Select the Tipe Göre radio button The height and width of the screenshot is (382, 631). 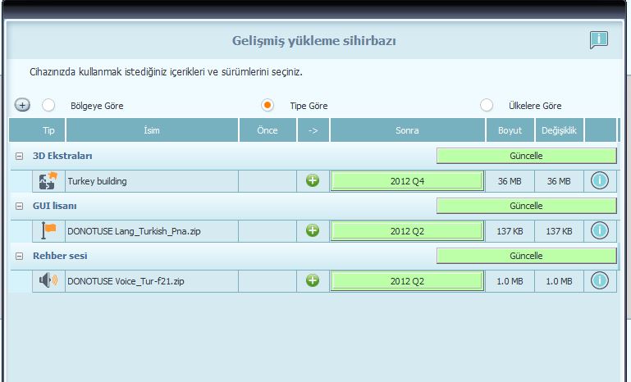click(x=267, y=105)
